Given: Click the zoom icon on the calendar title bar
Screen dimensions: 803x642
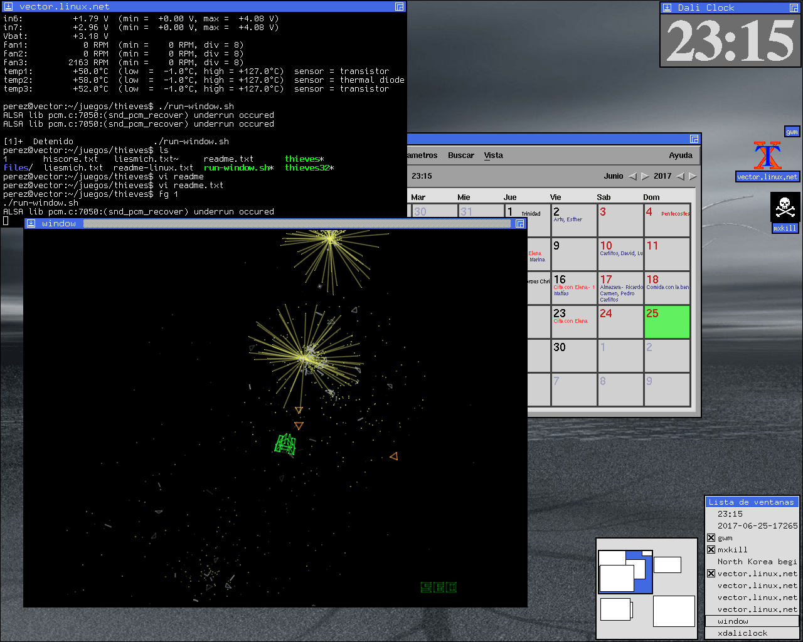Looking at the screenshot, I should 694,139.
